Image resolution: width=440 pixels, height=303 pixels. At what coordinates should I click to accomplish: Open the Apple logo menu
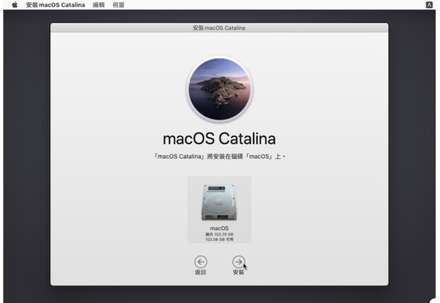click(x=14, y=5)
